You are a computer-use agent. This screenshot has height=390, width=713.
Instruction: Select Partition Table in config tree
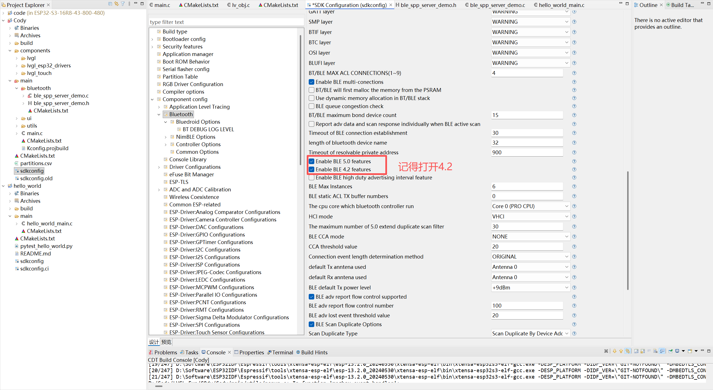(x=180, y=77)
